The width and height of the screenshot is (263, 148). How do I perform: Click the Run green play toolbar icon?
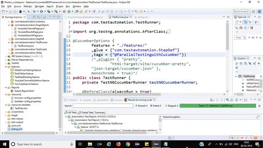(41, 12)
